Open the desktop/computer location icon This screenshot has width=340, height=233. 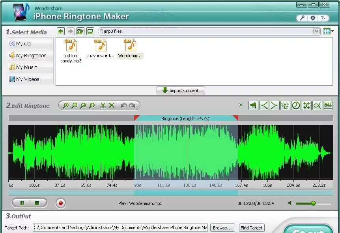pos(90,31)
